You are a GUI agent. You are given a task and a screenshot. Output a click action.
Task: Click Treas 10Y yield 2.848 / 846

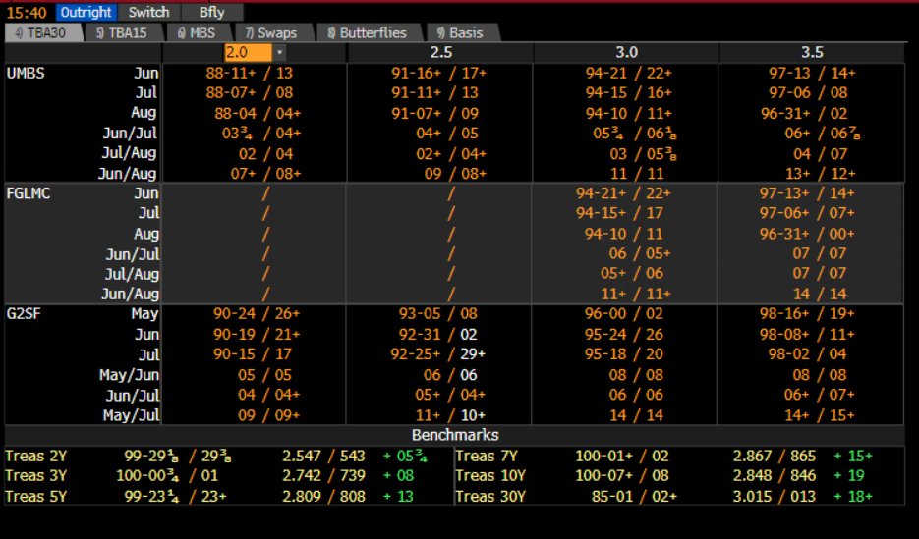coord(775,476)
